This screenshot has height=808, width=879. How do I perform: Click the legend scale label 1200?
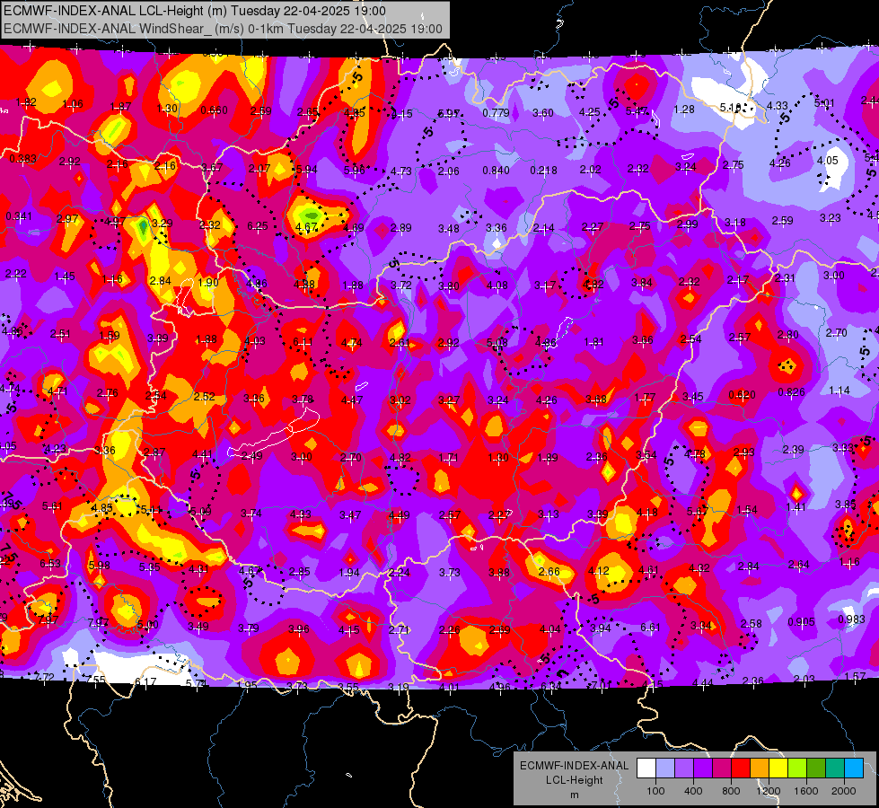pyautogui.click(x=768, y=791)
